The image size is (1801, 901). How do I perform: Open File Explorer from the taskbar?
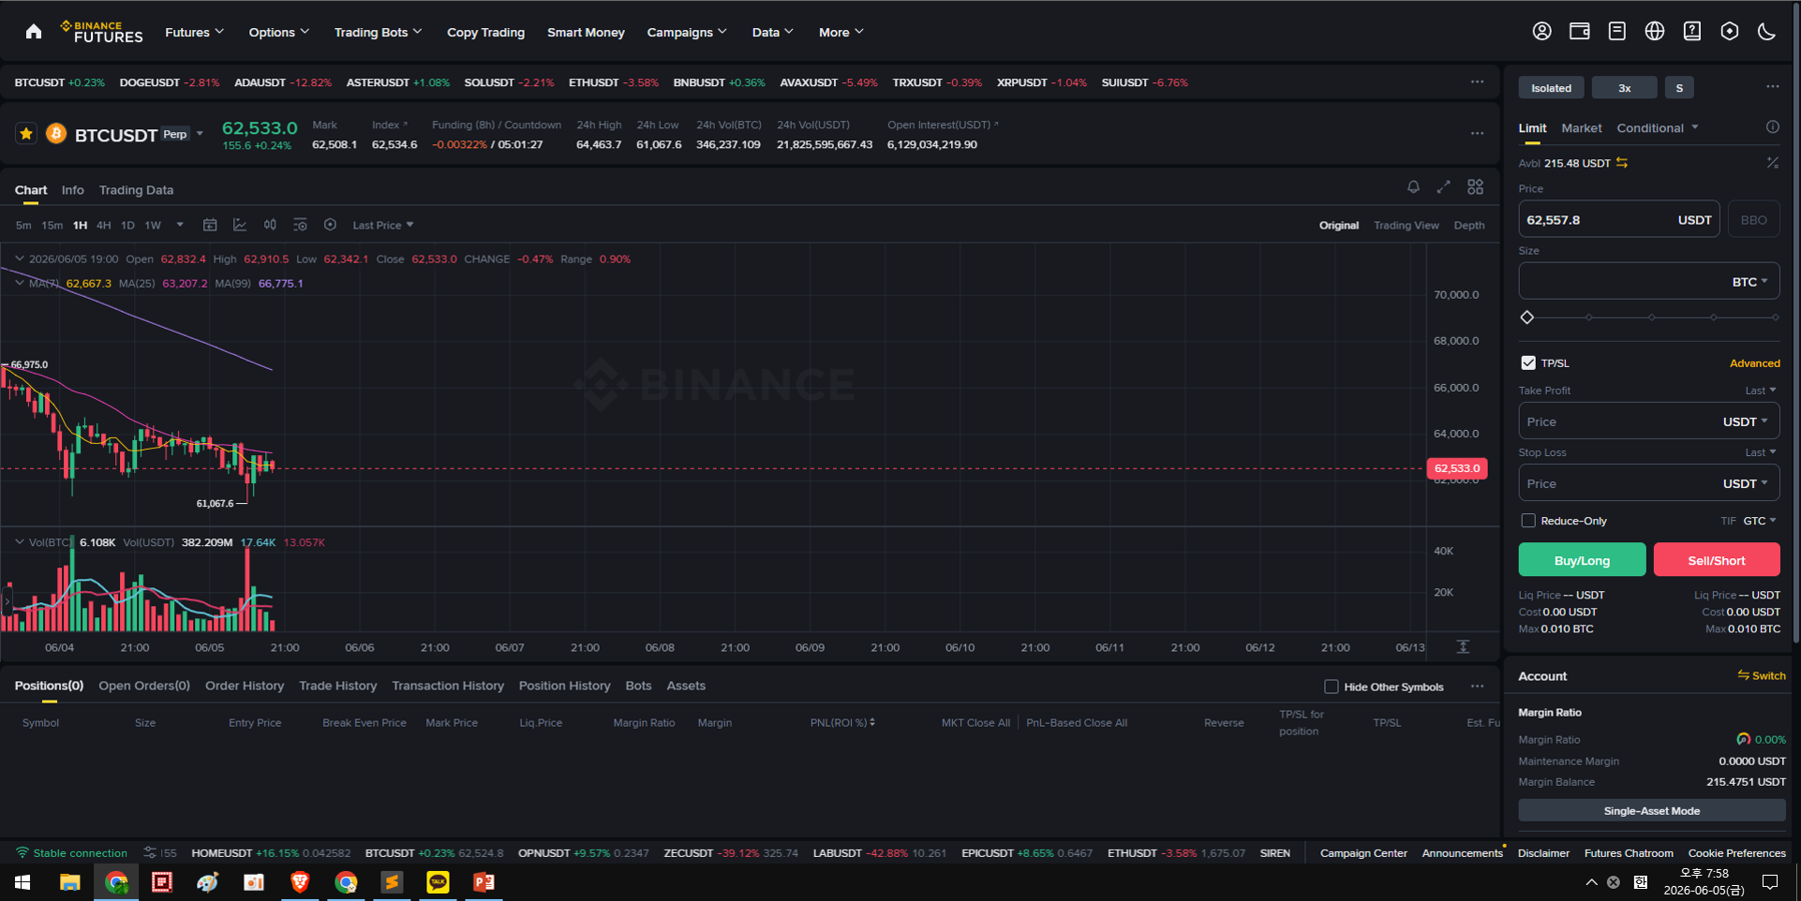pyautogui.click(x=70, y=882)
